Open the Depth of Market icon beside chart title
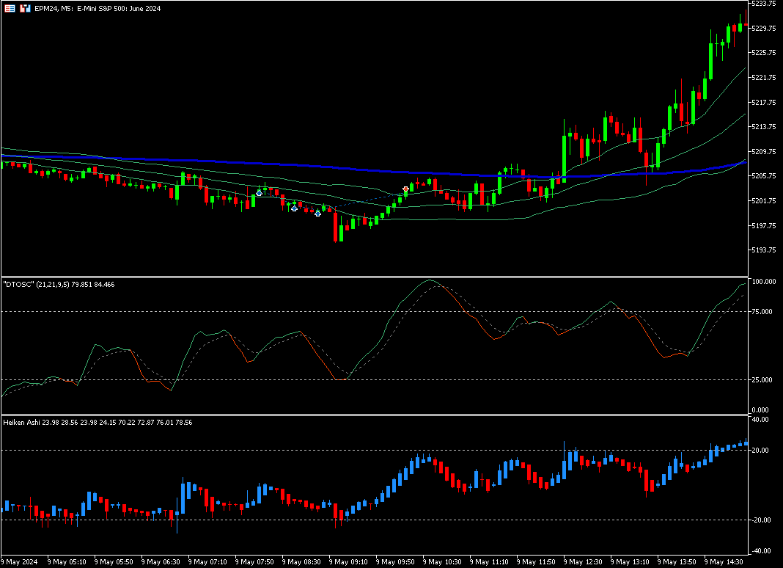This screenshot has width=783, height=568. (x=25, y=9)
